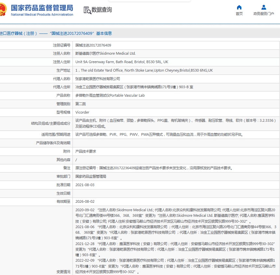Click the 其他内容 row label
Image resolution: width=280 pixels, height=275 pixels.
pos(63,160)
